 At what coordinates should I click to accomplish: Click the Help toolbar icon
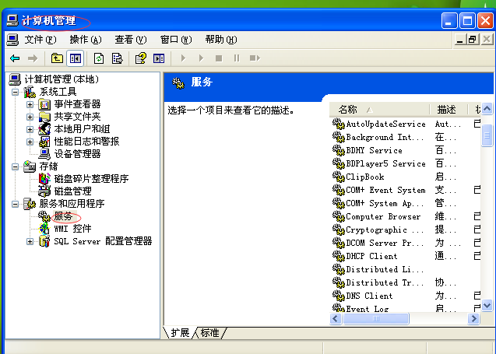141,58
